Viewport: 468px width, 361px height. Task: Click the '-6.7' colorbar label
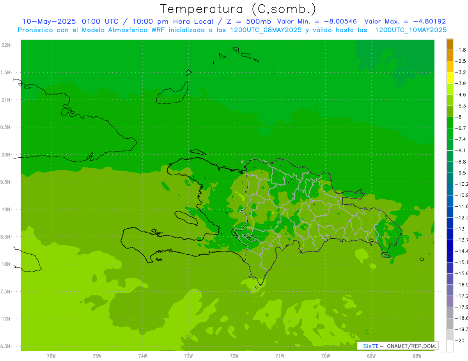(x=461, y=128)
